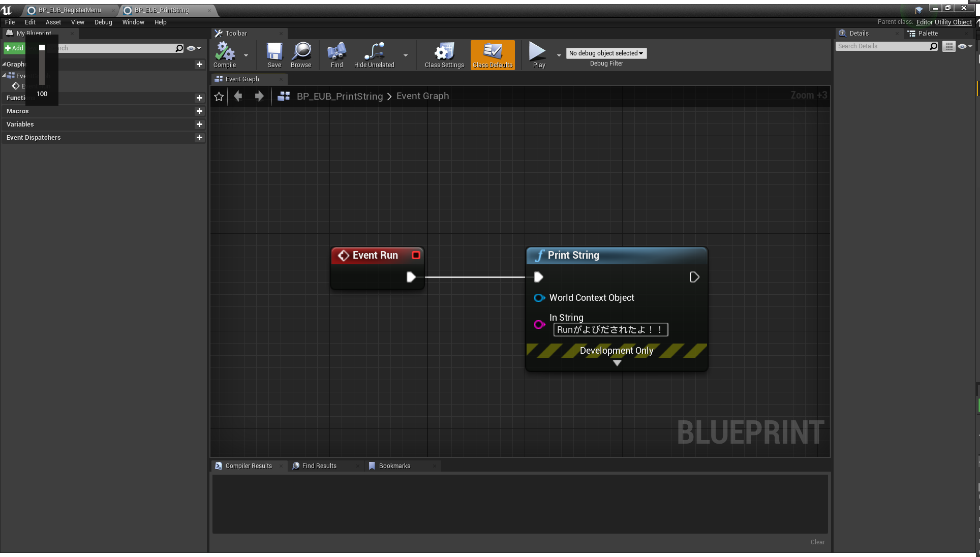This screenshot has width=980, height=557.
Task: Star this graph with the bookmark icon
Action: (219, 96)
